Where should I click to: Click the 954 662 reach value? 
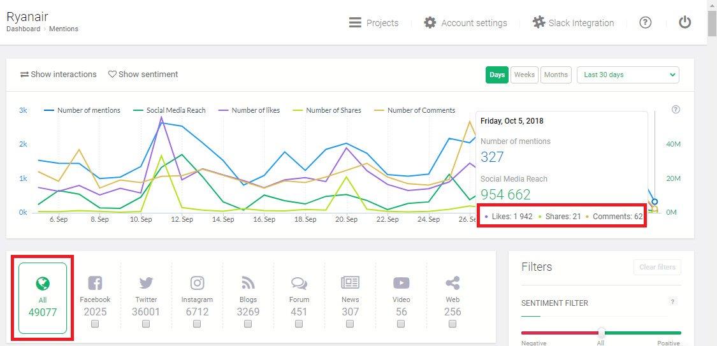pyautogui.click(x=506, y=195)
